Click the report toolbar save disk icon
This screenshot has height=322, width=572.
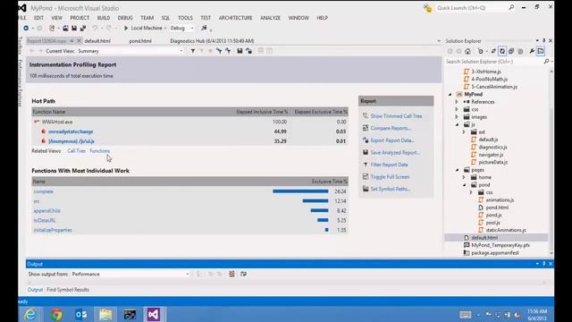(240, 51)
